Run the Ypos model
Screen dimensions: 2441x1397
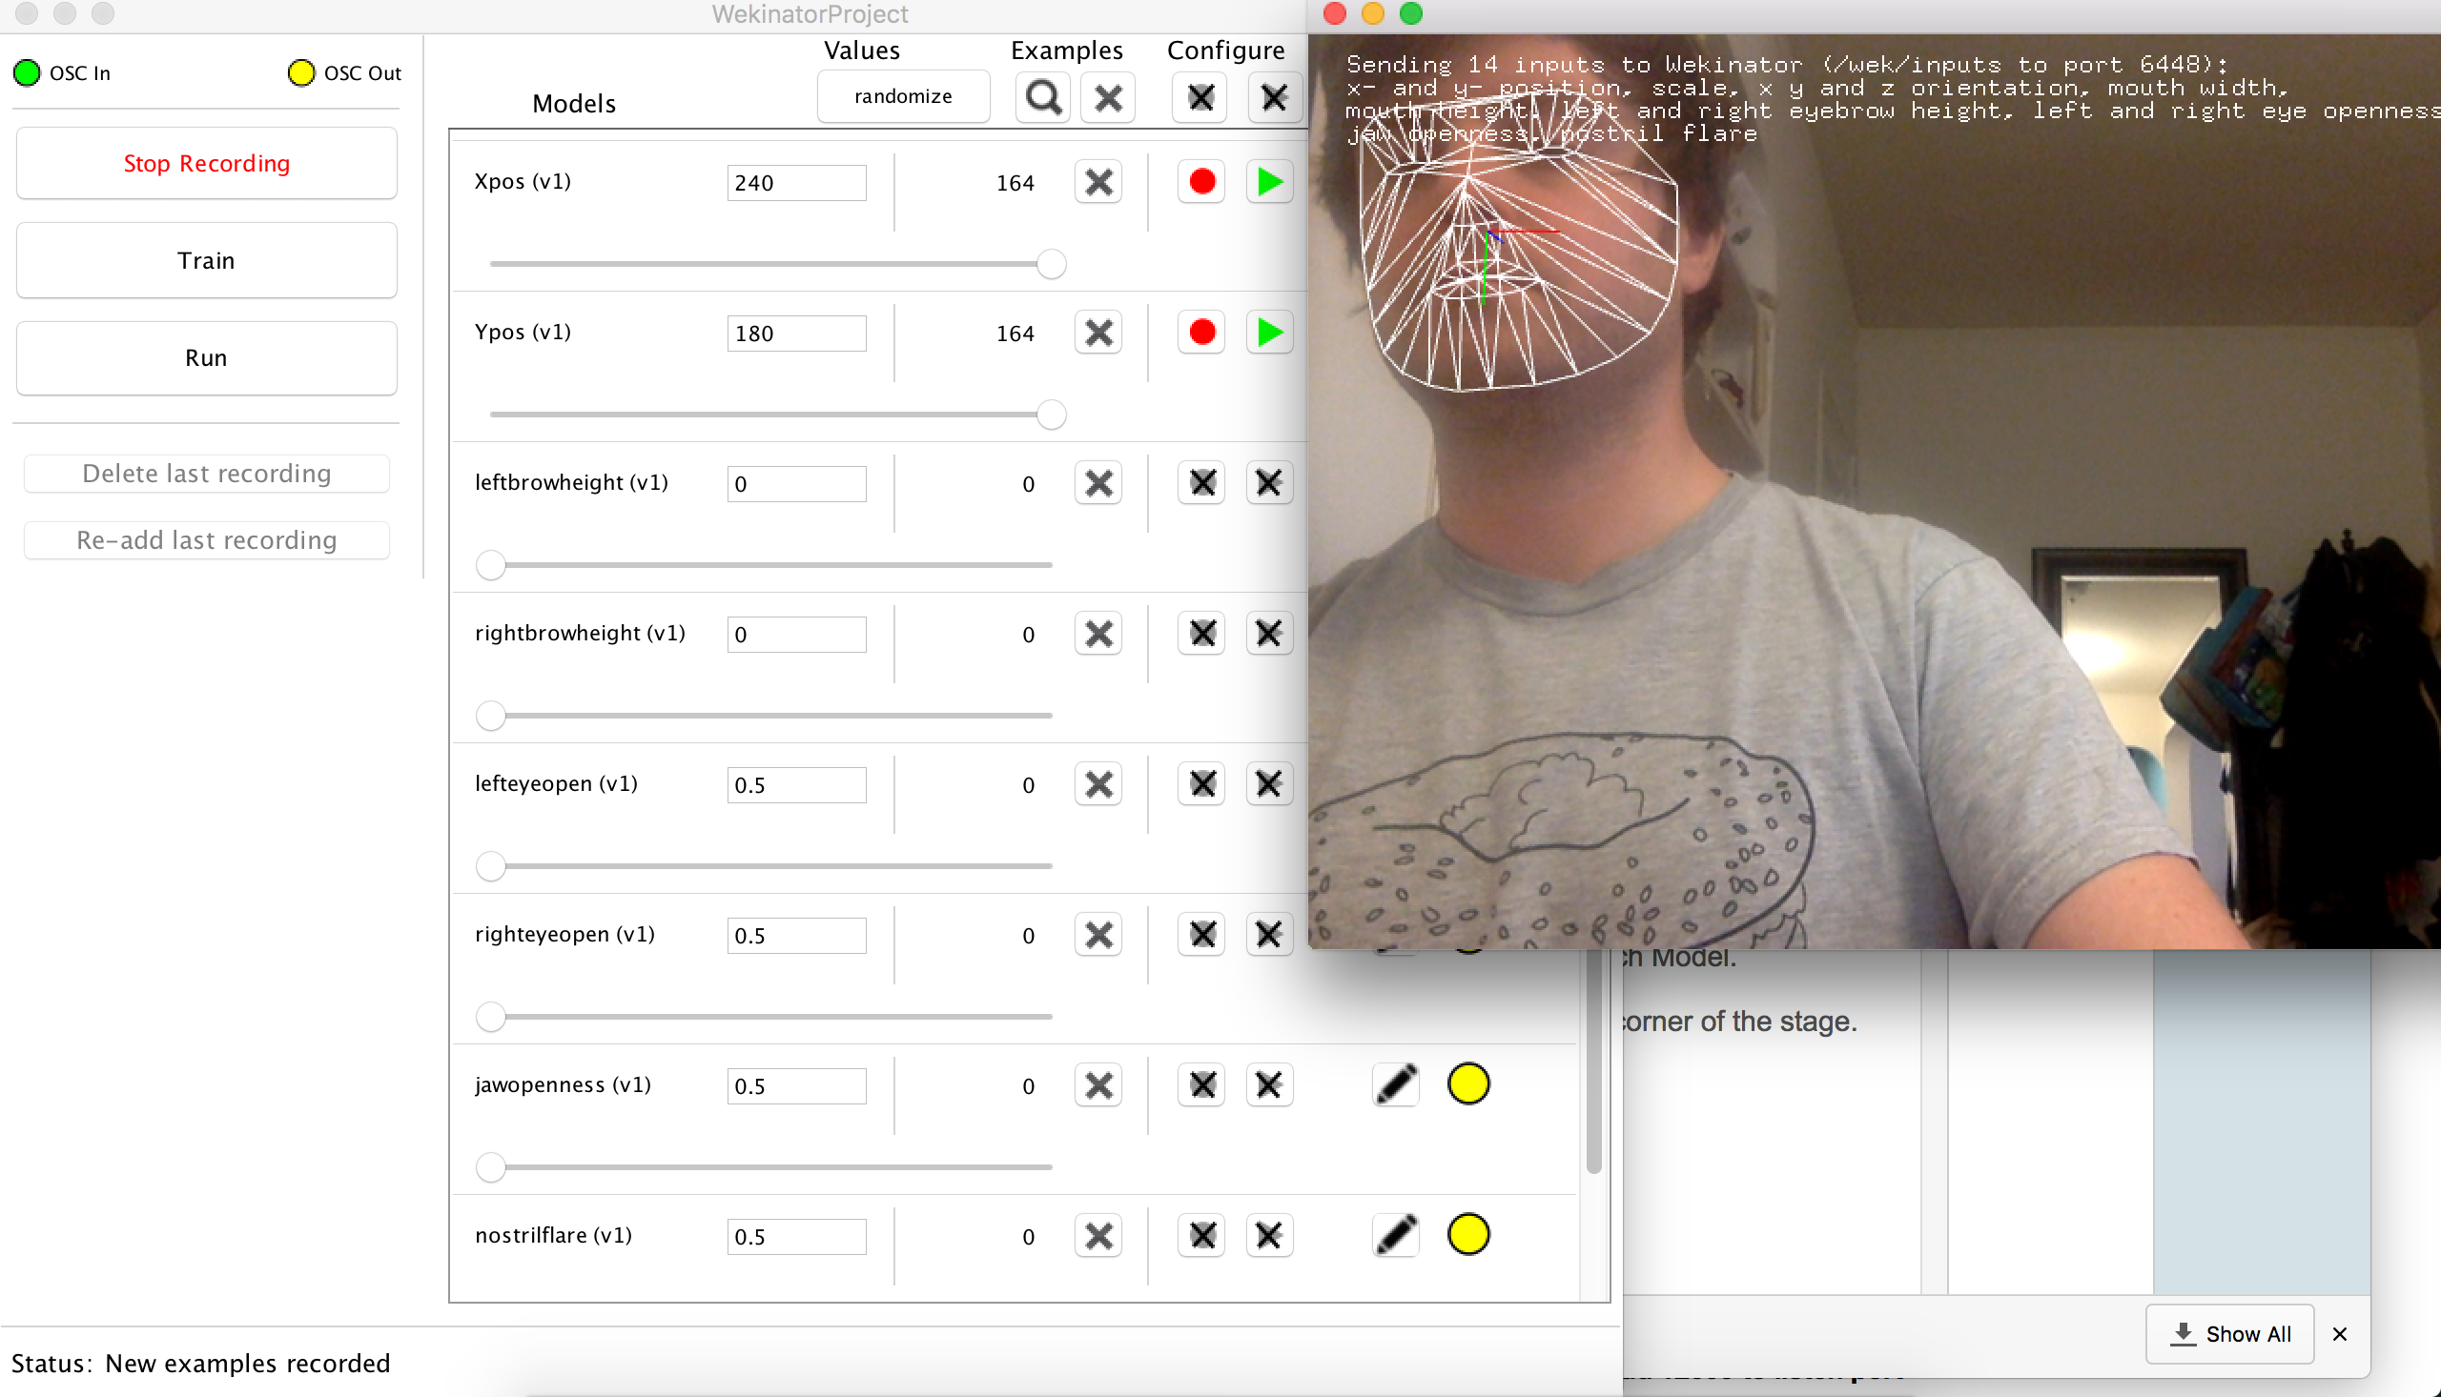click(1269, 332)
